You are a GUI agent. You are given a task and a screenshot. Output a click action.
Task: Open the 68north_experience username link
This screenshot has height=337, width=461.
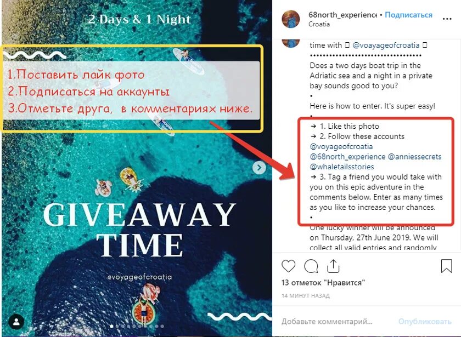click(x=342, y=15)
